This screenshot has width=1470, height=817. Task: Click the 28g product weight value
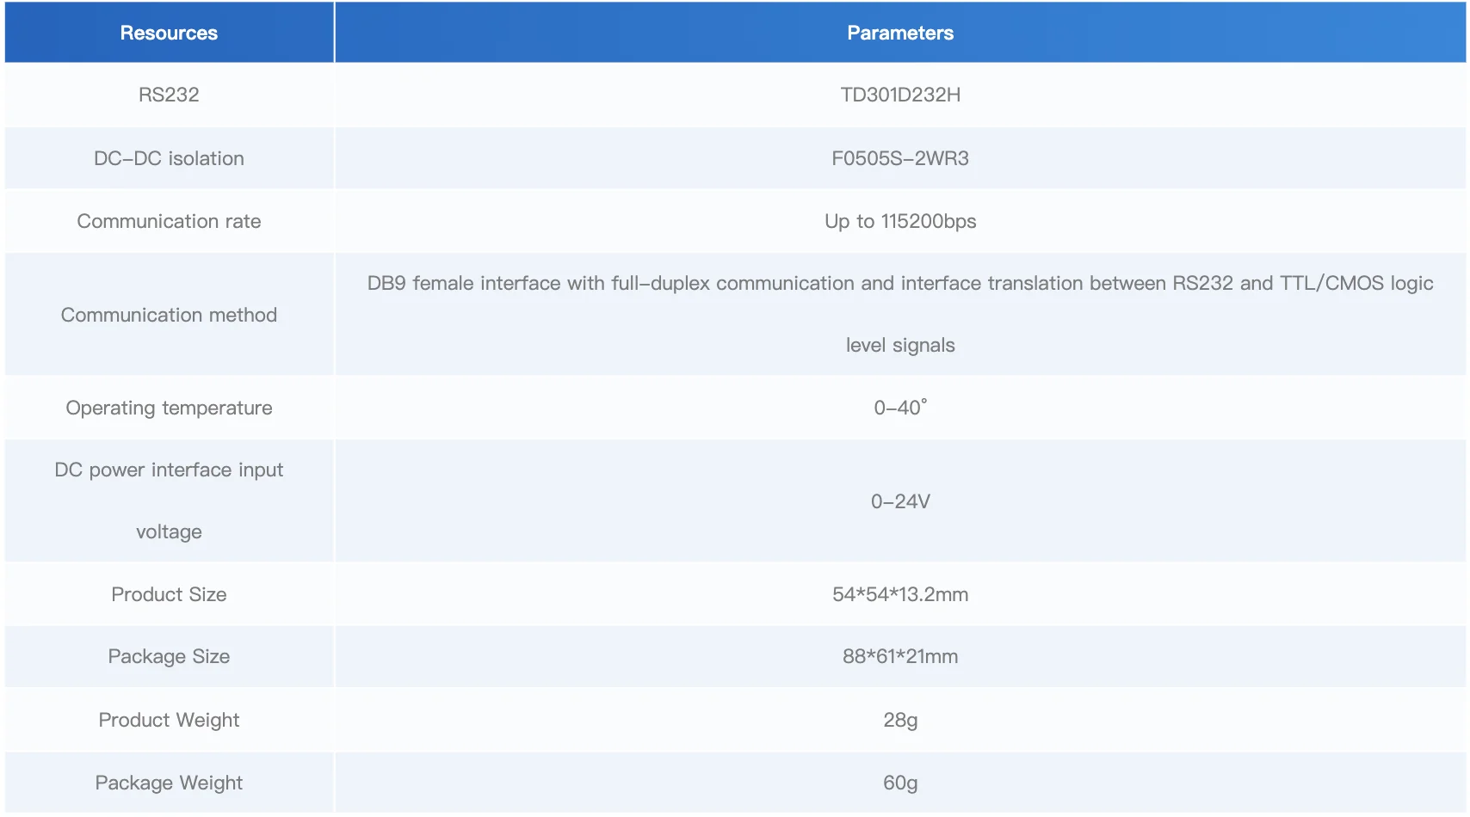tap(900, 720)
